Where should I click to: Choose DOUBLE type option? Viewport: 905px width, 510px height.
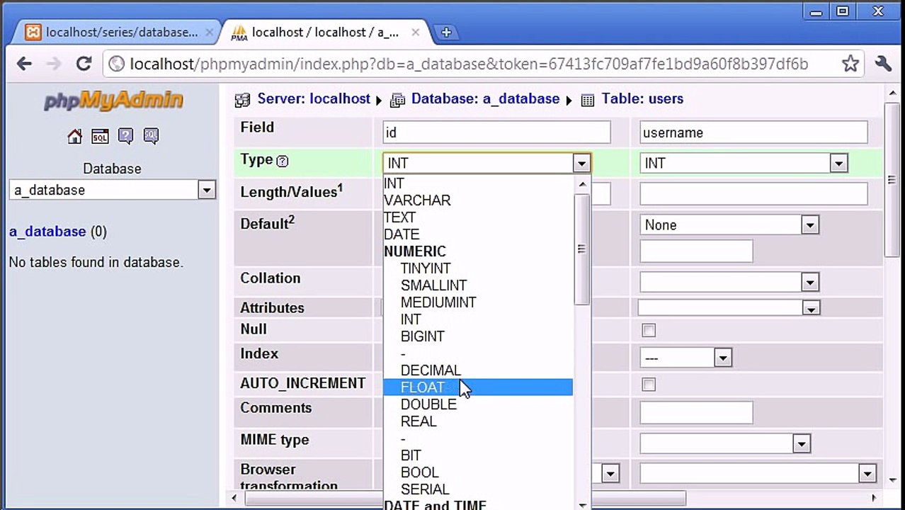[478, 404]
